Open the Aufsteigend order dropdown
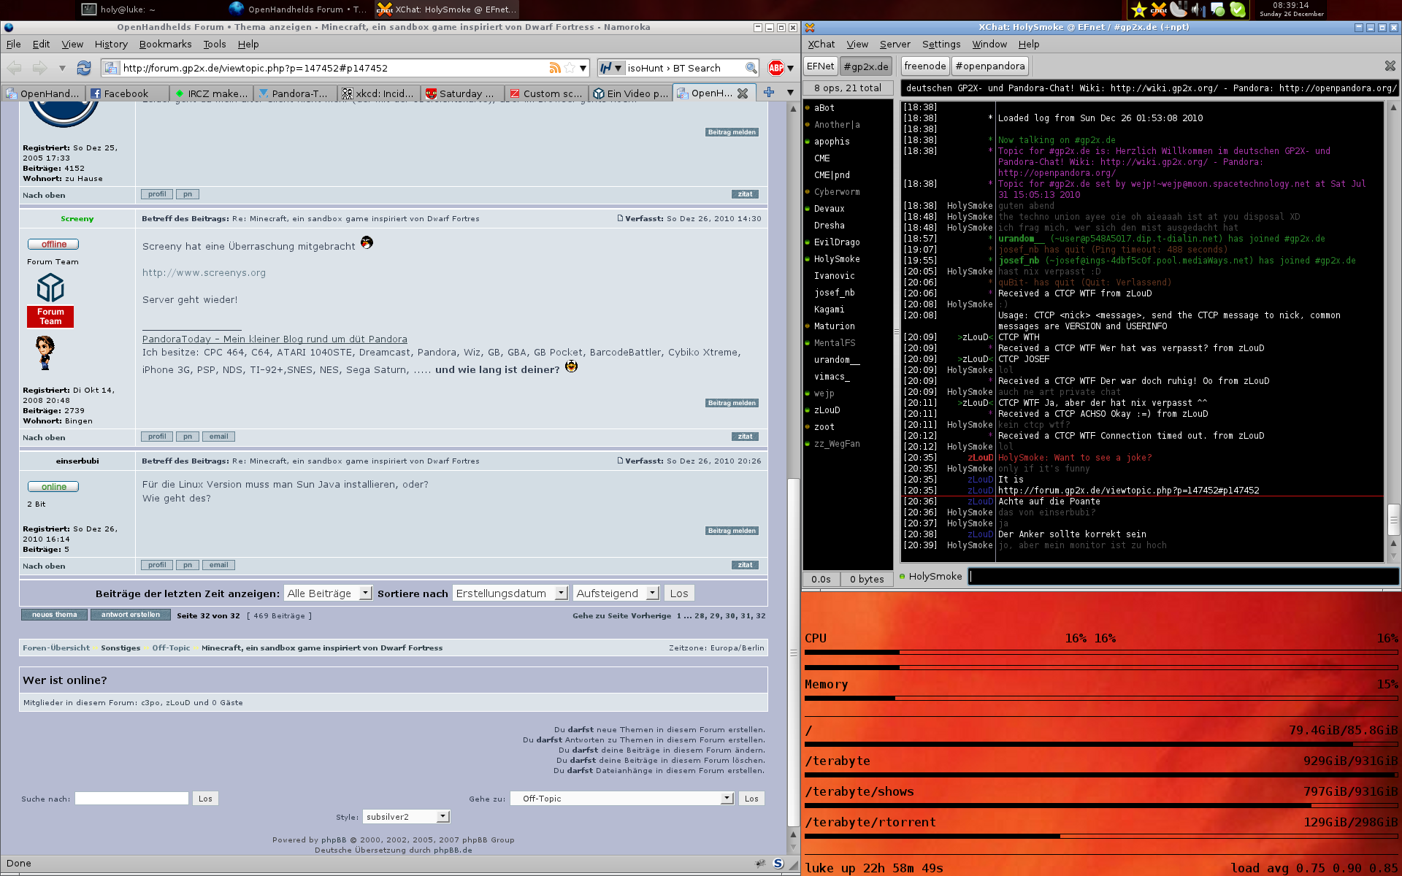Screen dimensions: 1402x876 616,593
